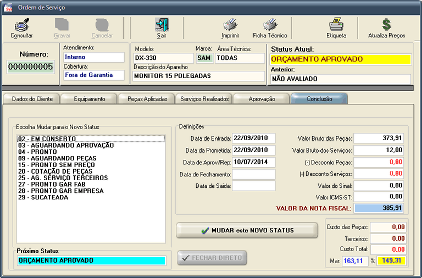Click the Sair exit door icon

[x=161, y=25]
